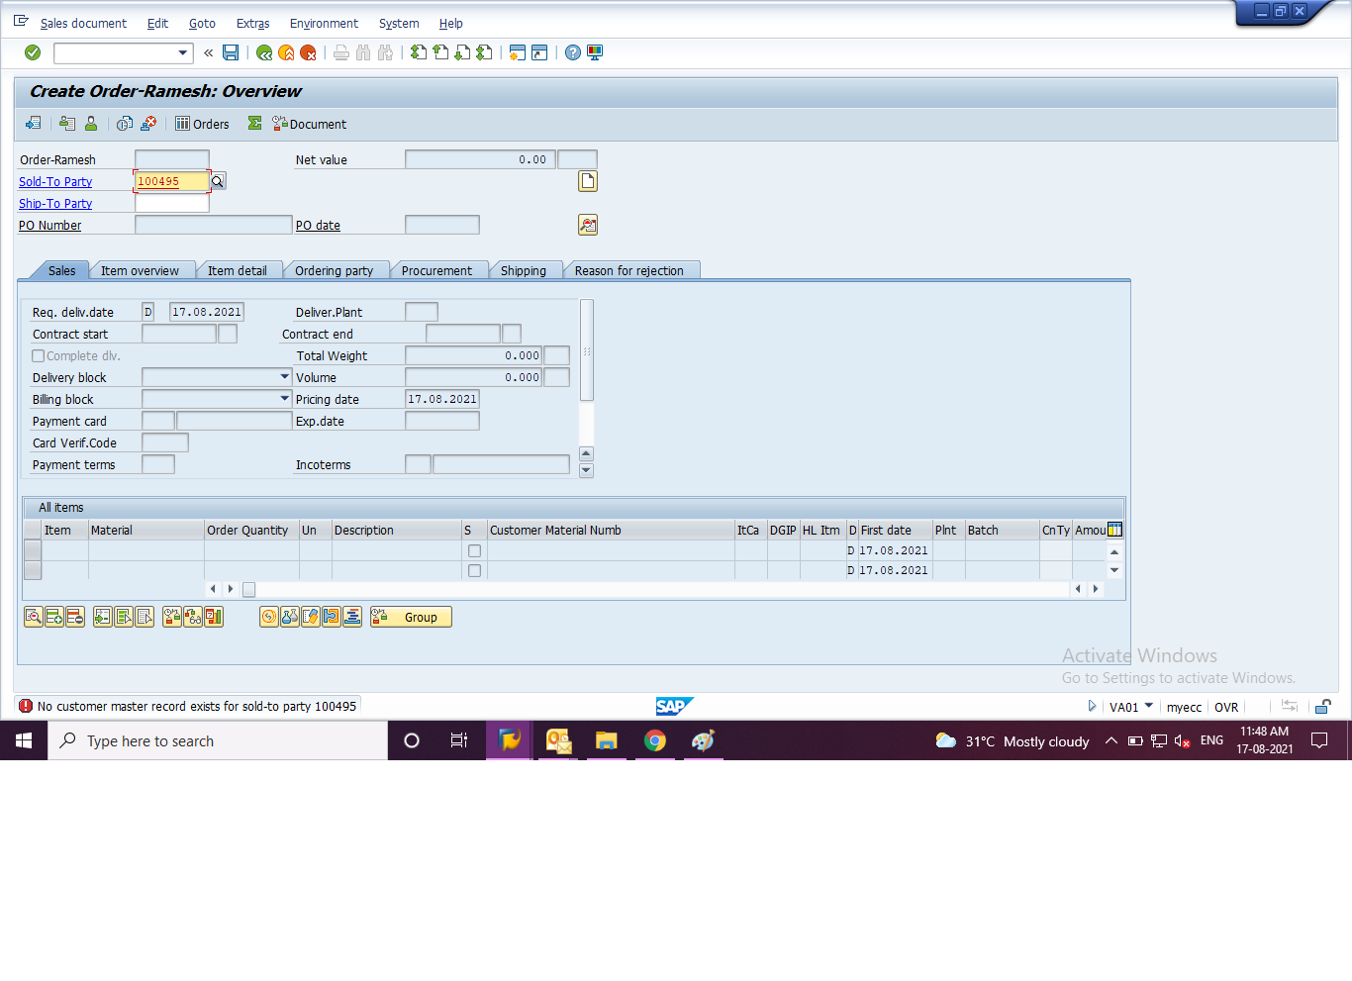Click the Group button below items
The width and height of the screenshot is (1352, 981).
coord(411,617)
